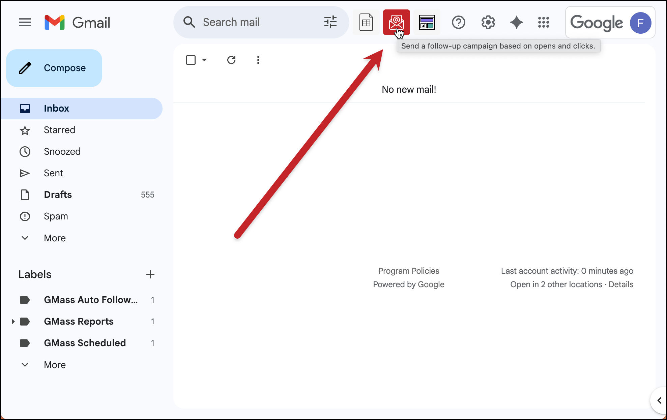Click the Gemini sparkle icon
Viewport: 667px width, 420px height.
coord(516,23)
